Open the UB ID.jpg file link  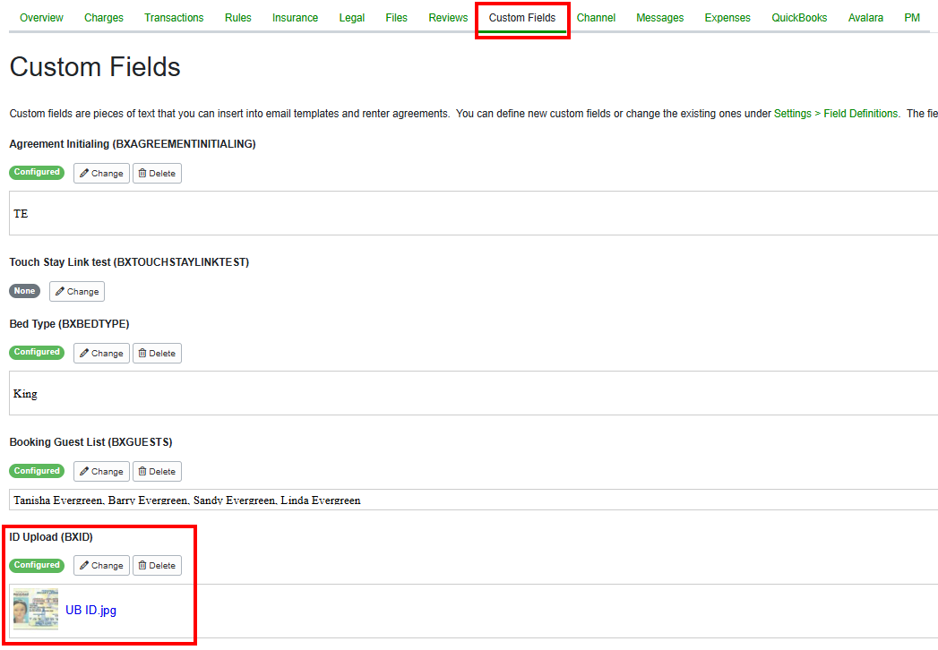(x=90, y=610)
